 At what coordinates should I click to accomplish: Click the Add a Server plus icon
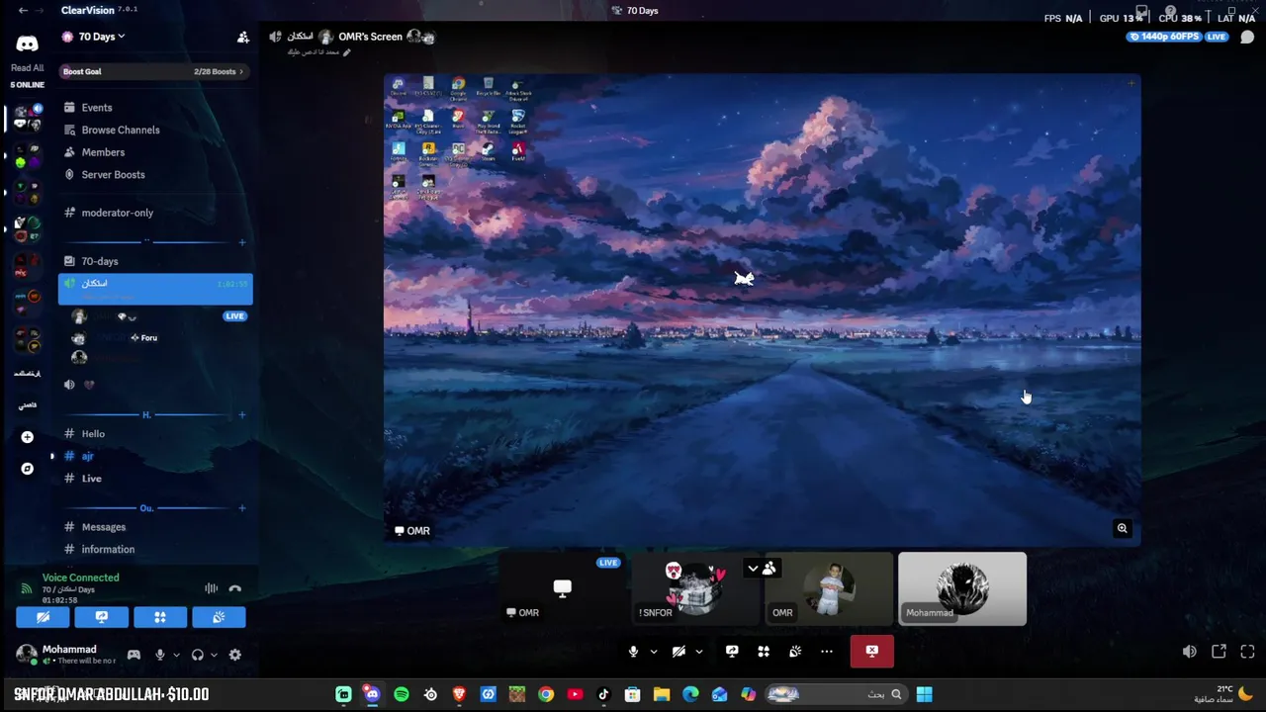28,437
